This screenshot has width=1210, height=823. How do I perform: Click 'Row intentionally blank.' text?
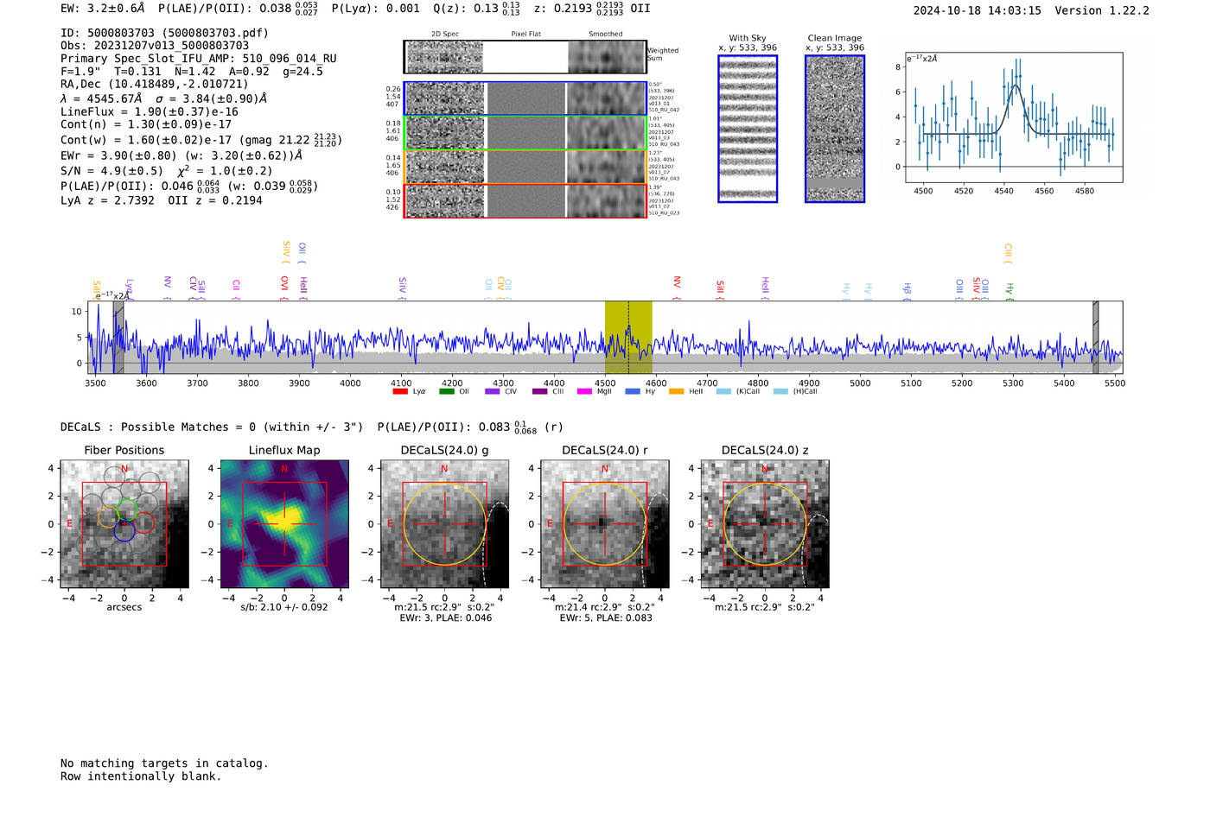click(x=141, y=776)
